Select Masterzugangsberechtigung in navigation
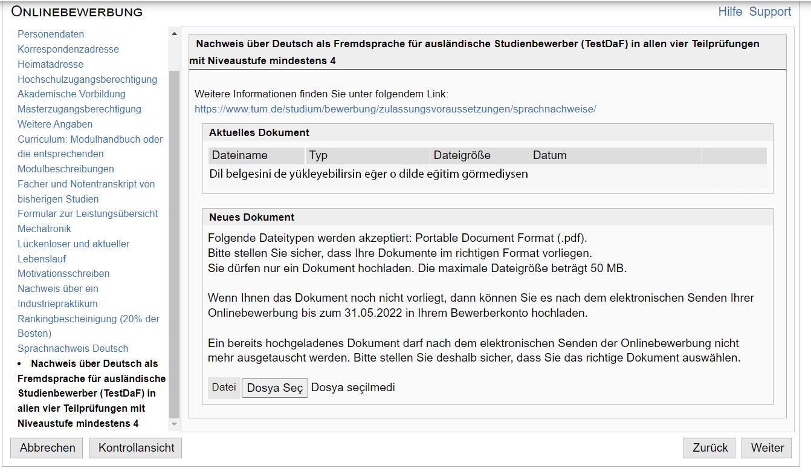This screenshot has width=811, height=474. (79, 109)
